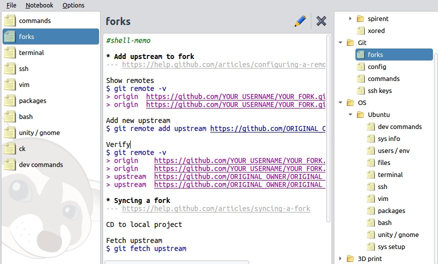Place cursor in 'CD to local project' line
The height and width of the screenshot is (264, 438).
(144, 224)
